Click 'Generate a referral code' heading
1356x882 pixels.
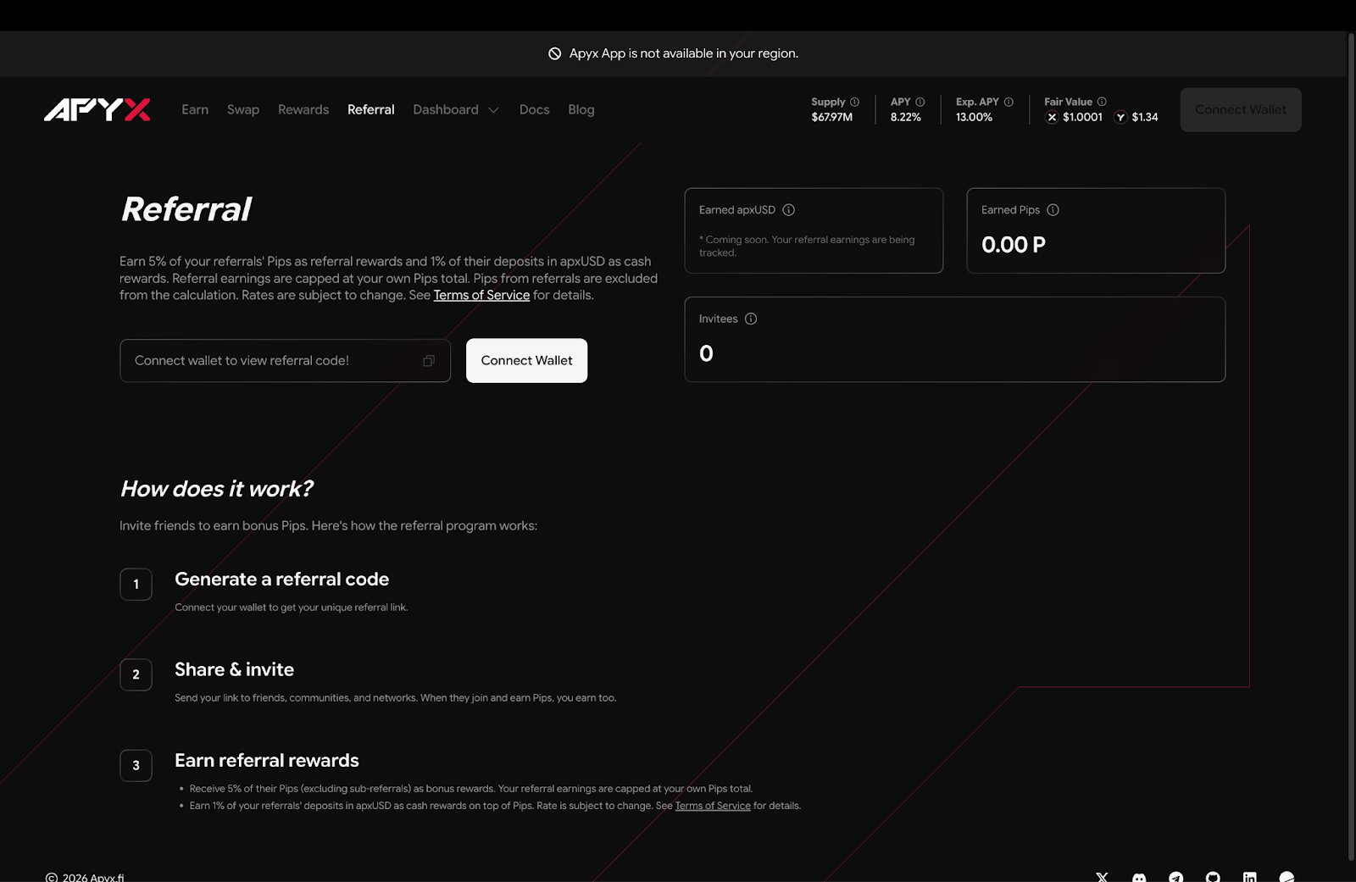(281, 580)
